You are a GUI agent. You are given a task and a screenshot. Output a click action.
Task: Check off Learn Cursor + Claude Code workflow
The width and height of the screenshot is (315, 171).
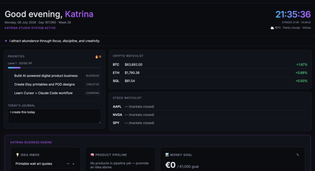click(x=10, y=93)
